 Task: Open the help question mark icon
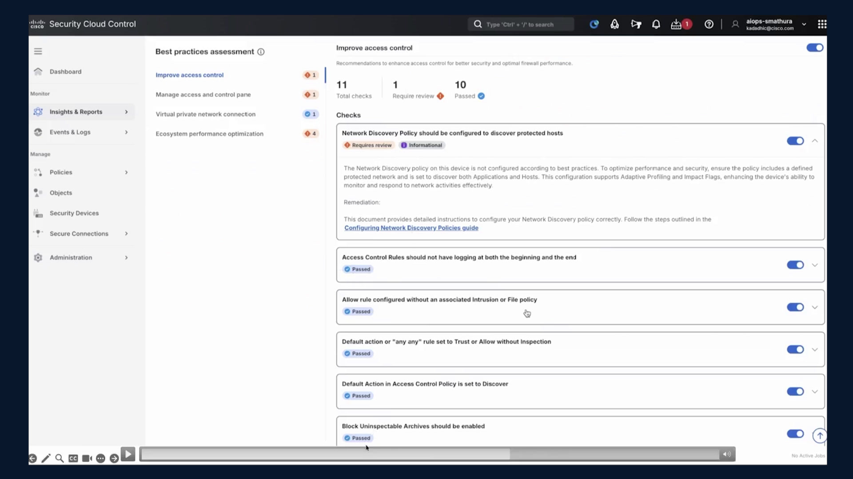click(709, 24)
